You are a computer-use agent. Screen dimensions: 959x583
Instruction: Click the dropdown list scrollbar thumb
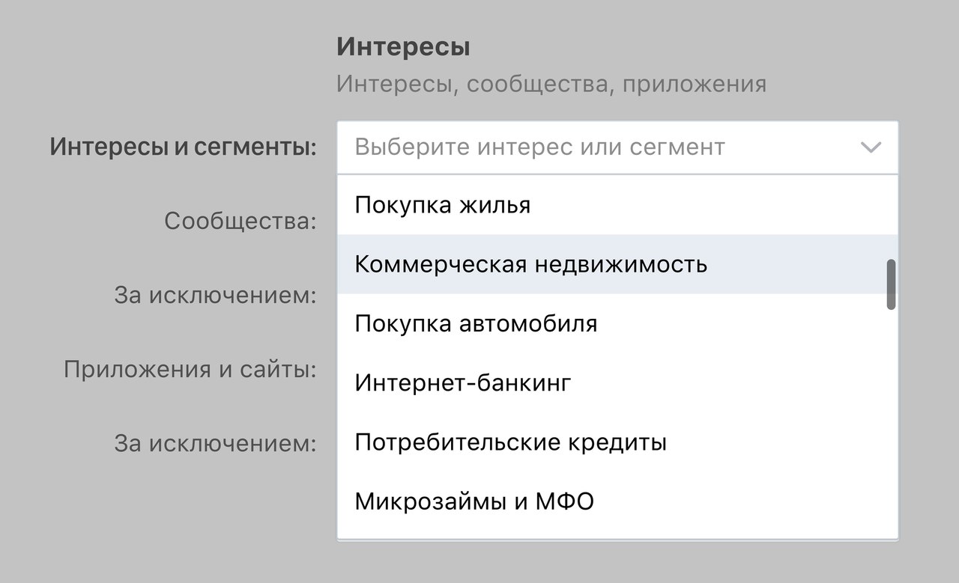(x=891, y=284)
